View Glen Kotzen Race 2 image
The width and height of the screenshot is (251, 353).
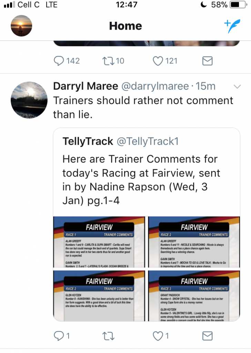(99, 296)
